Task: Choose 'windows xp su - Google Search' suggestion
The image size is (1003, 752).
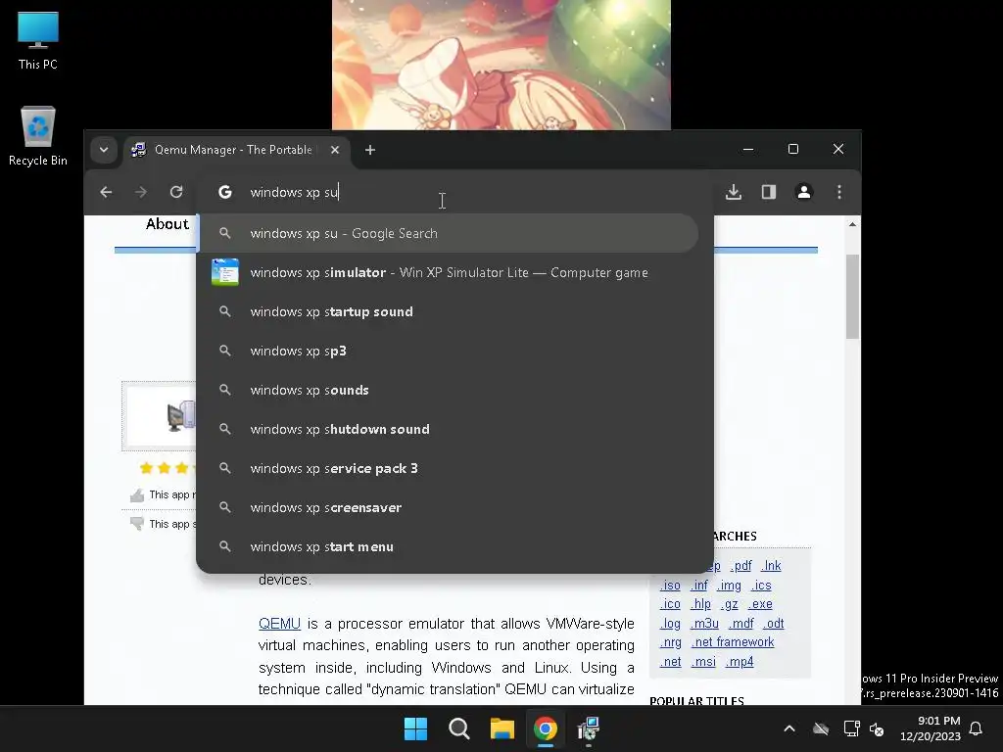Action: pyautogui.click(x=447, y=233)
